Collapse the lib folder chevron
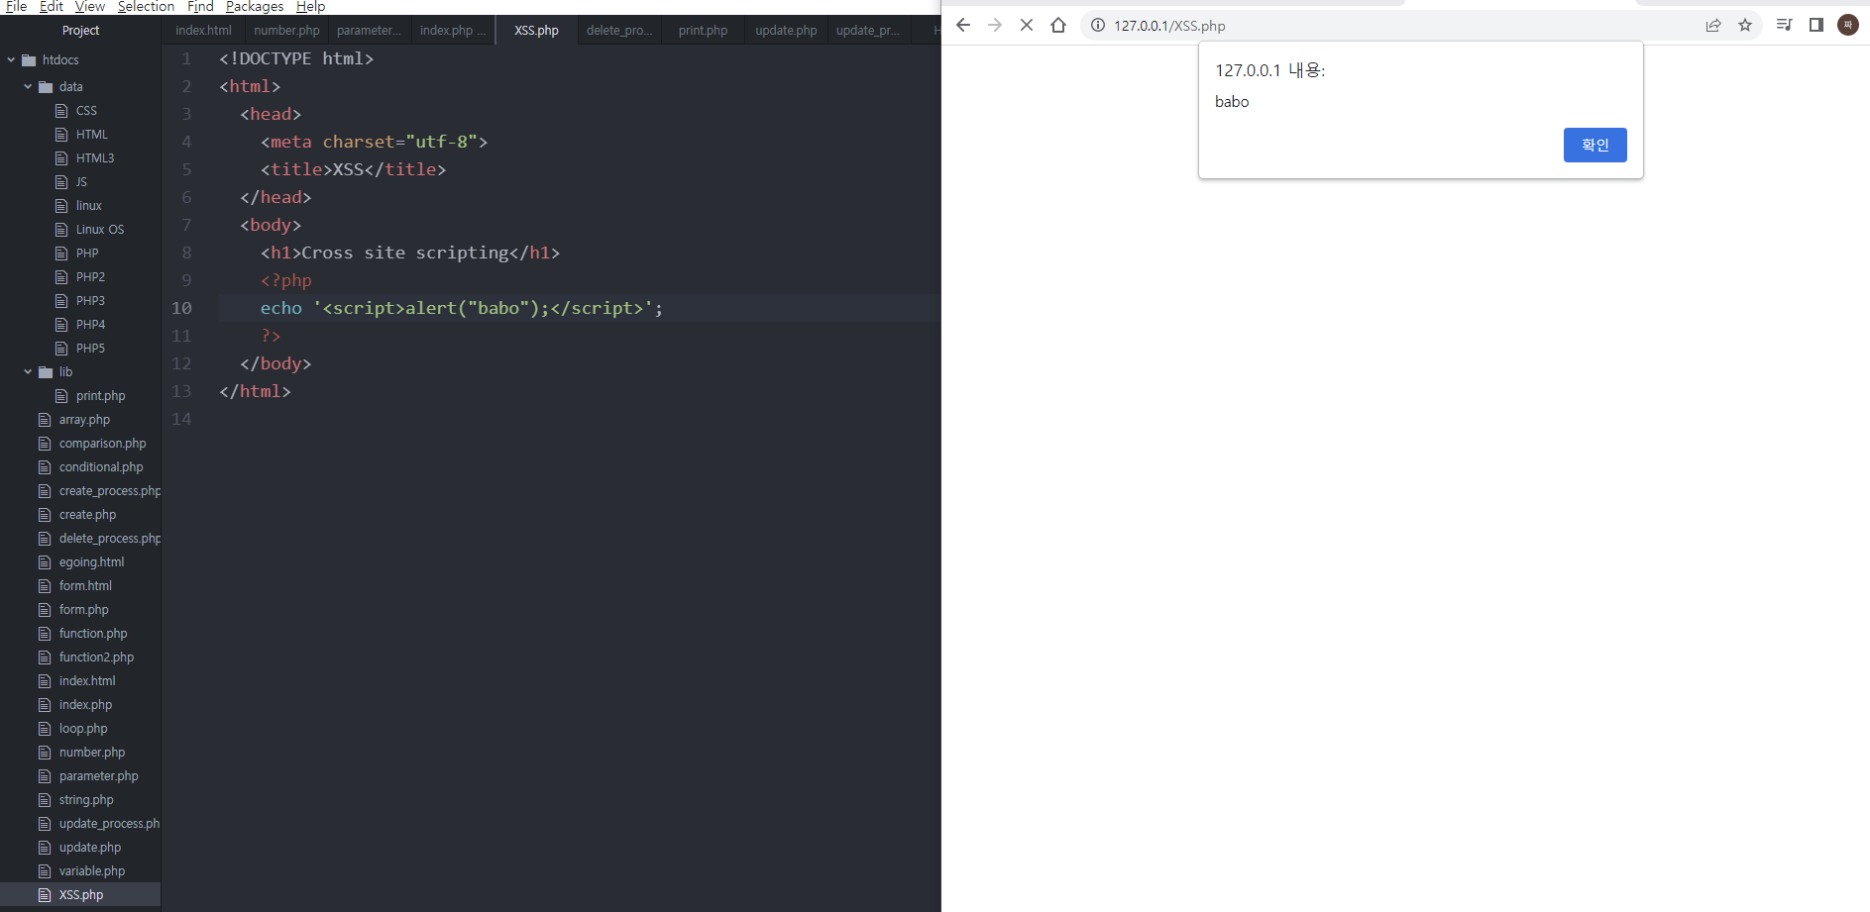1870x912 pixels. click(28, 372)
